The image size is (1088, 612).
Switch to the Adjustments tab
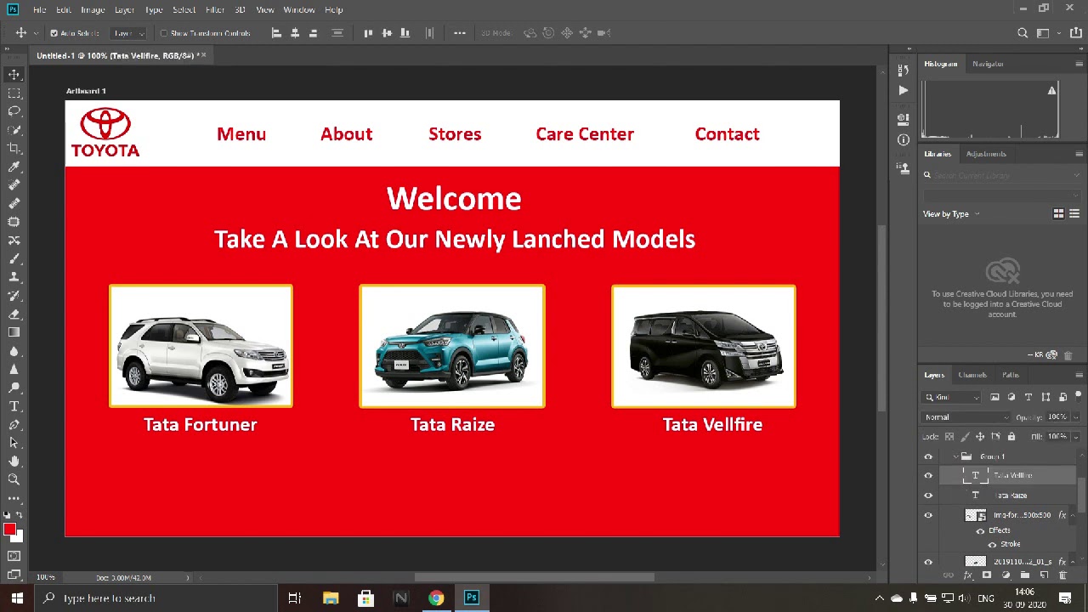pos(986,154)
